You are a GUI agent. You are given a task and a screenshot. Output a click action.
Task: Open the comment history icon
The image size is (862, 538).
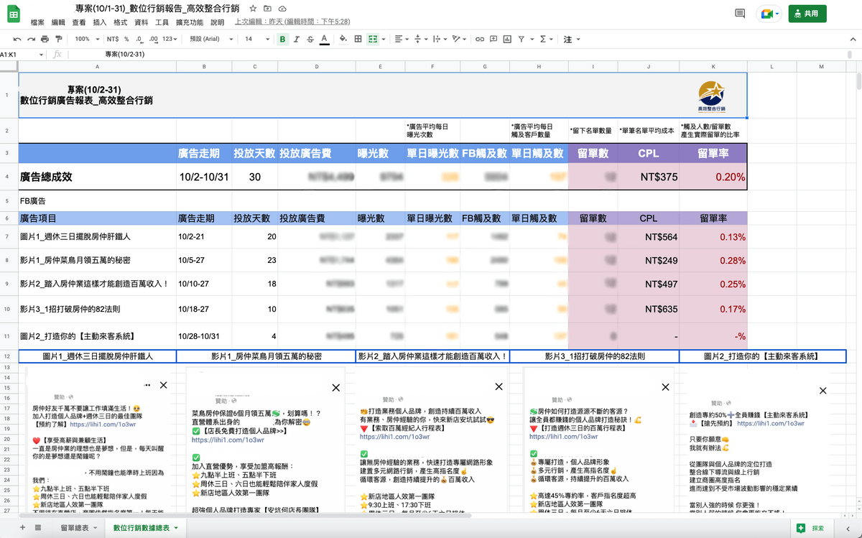pos(740,14)
